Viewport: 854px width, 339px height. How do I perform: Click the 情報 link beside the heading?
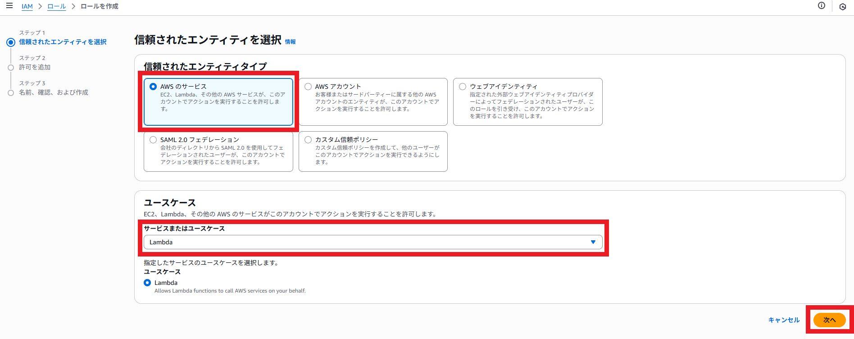pyautogui.click(x=290, y=42)
